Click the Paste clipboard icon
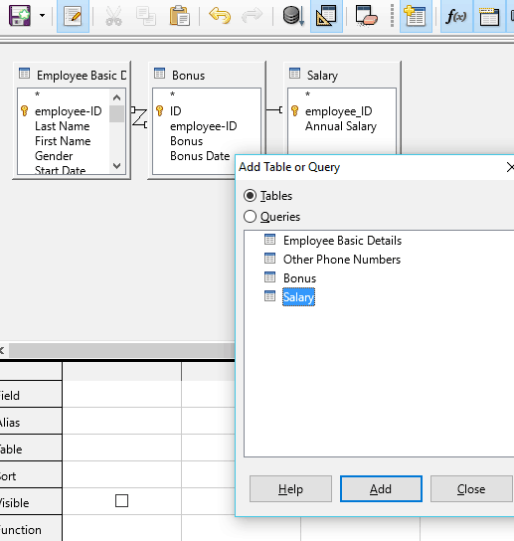The image size is (514, 541). 179,16
